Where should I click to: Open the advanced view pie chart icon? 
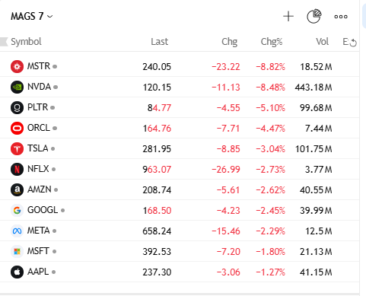[314, 16]
